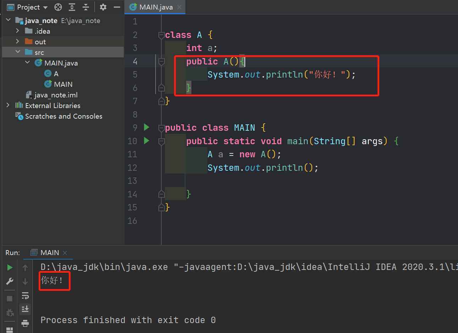This screenshot has width=458, height=333.
Task: Toggle soft-wrap in the run console
Action: (x=25, y=295)
